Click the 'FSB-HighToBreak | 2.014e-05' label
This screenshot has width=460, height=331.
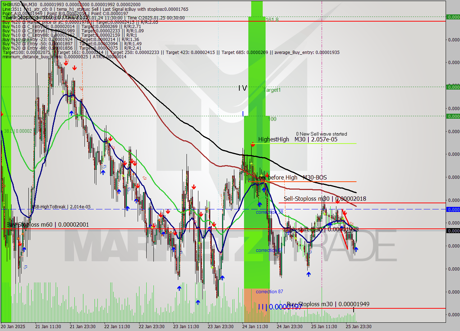[x=61, y=207]
